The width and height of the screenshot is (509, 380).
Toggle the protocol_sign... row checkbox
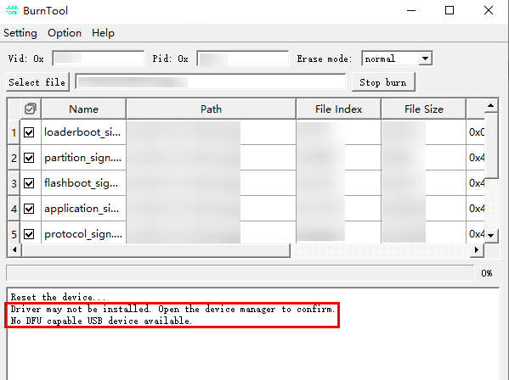pos(29,234)
